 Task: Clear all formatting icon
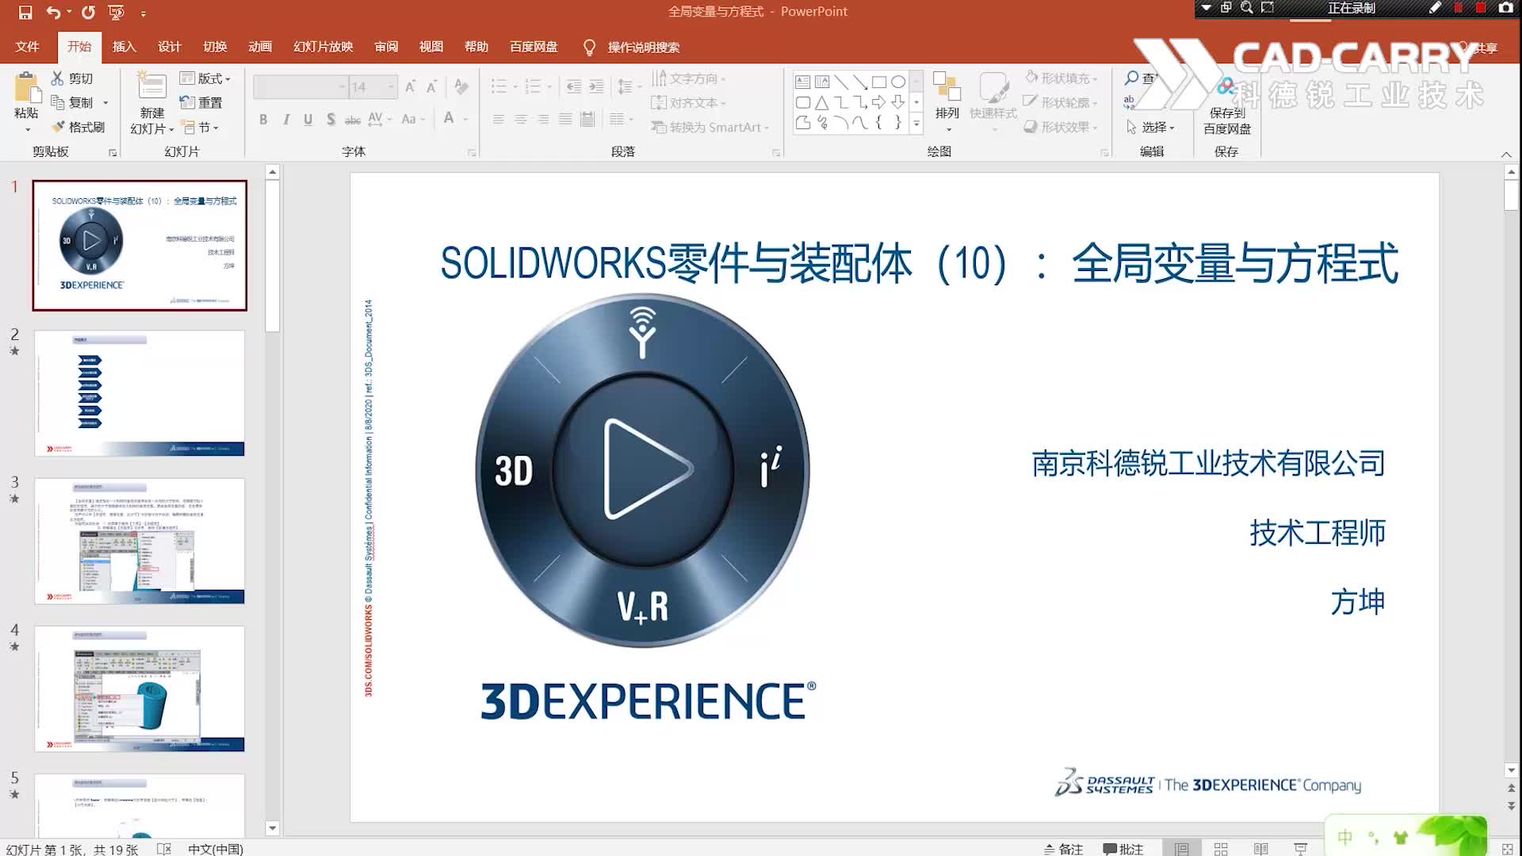pos(461,86)
